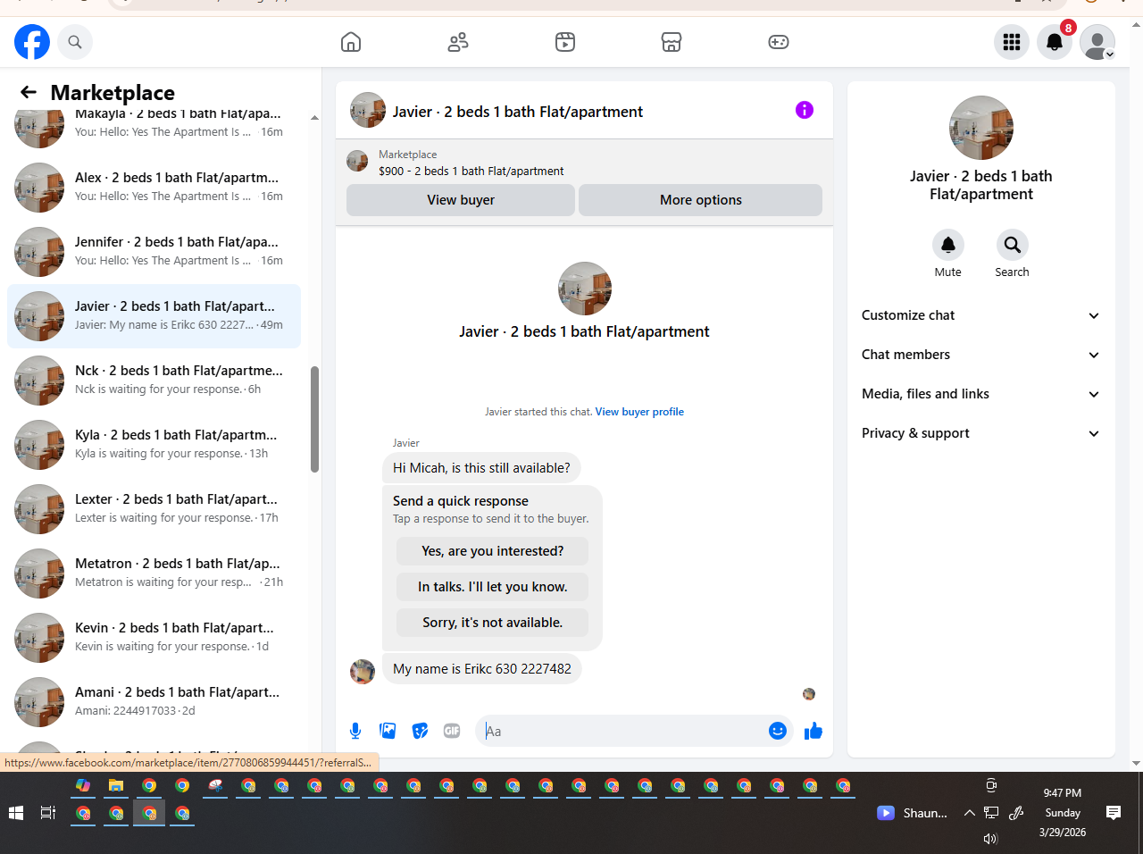The image size is (1143, 854).
Task: Click the '$900 - 2 beds 1 bath Flat/apartment' listing text
Action: (x=471, y=171)
